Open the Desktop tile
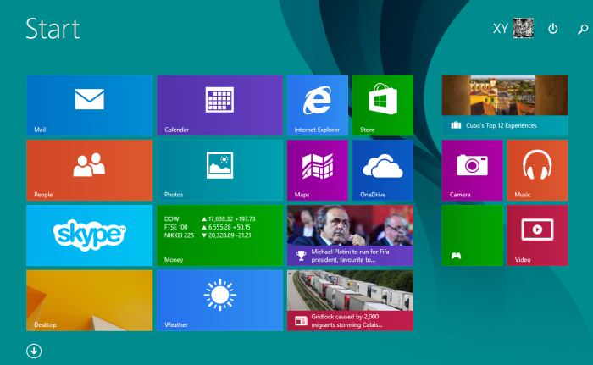The image size is (593, 365). pyautogui.click(x=89, y=300)
